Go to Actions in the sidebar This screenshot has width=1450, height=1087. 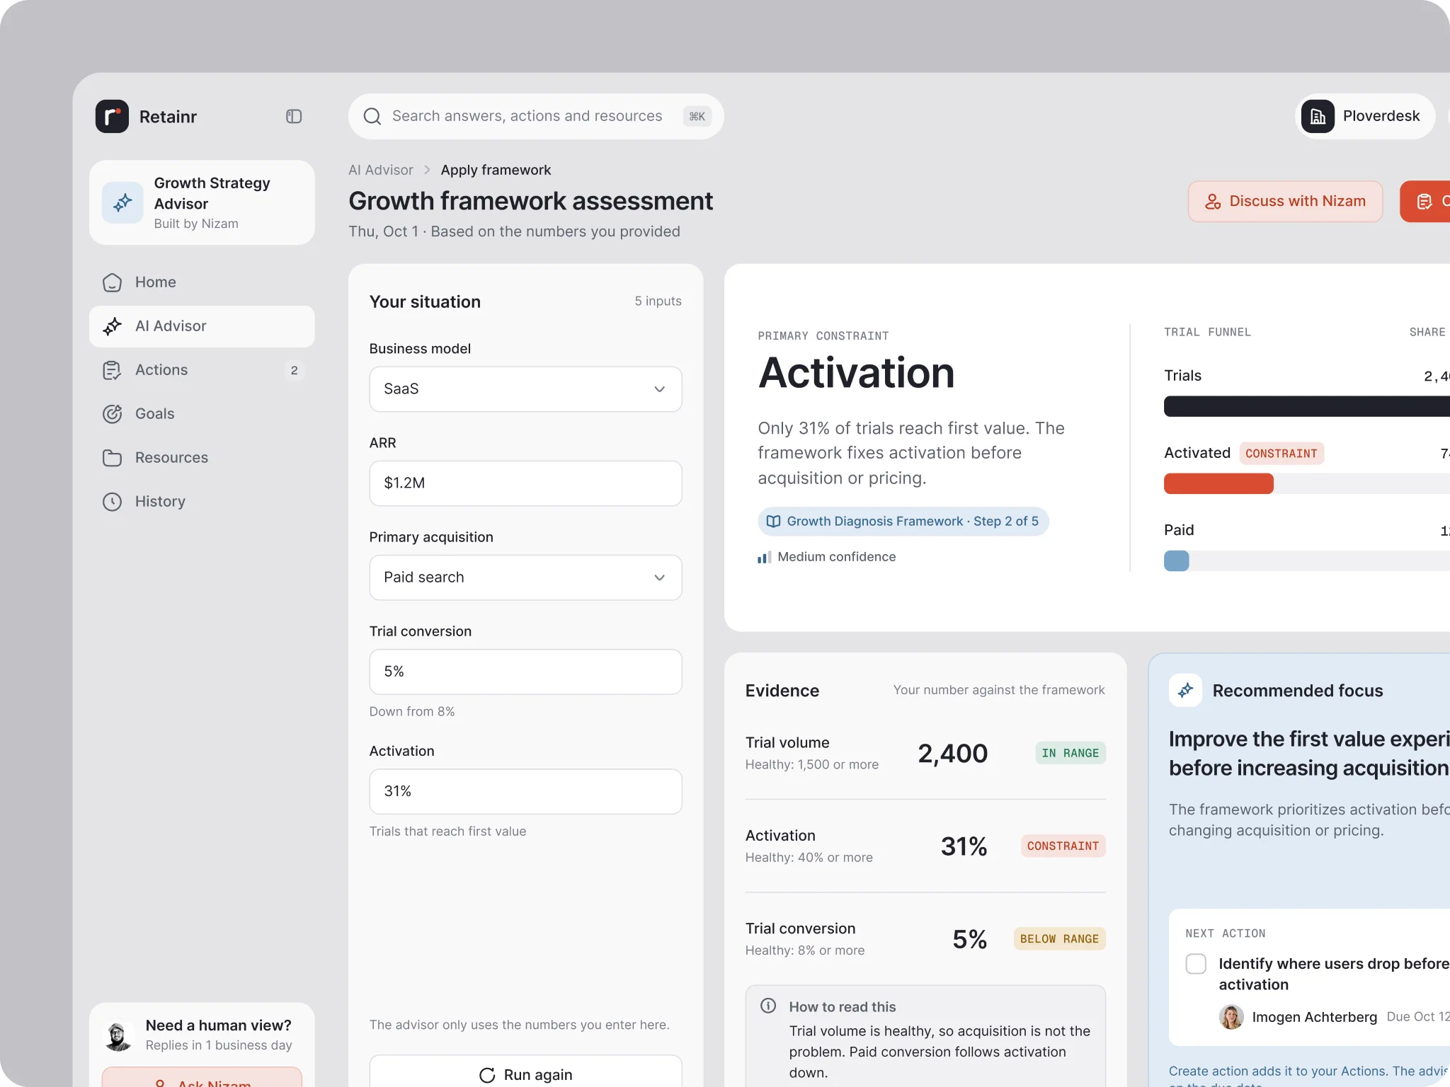coord(202,370)
